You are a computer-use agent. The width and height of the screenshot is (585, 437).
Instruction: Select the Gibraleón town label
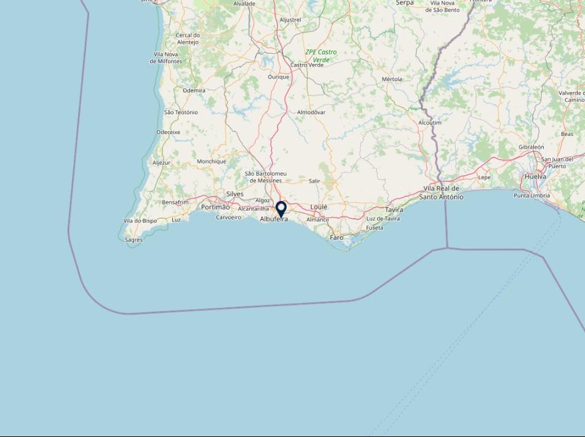(x=531, y=147)
